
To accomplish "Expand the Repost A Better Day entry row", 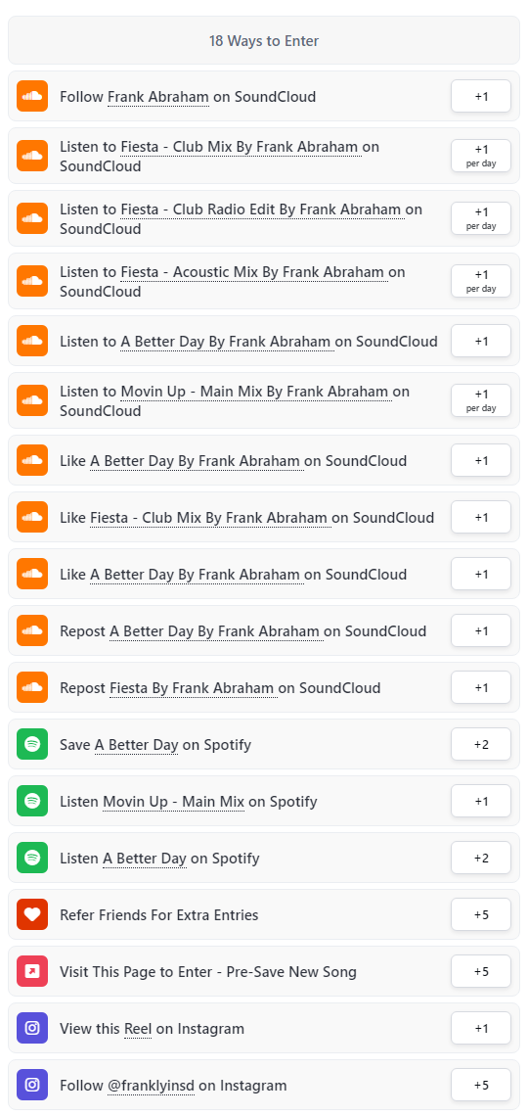I will 264,630.
